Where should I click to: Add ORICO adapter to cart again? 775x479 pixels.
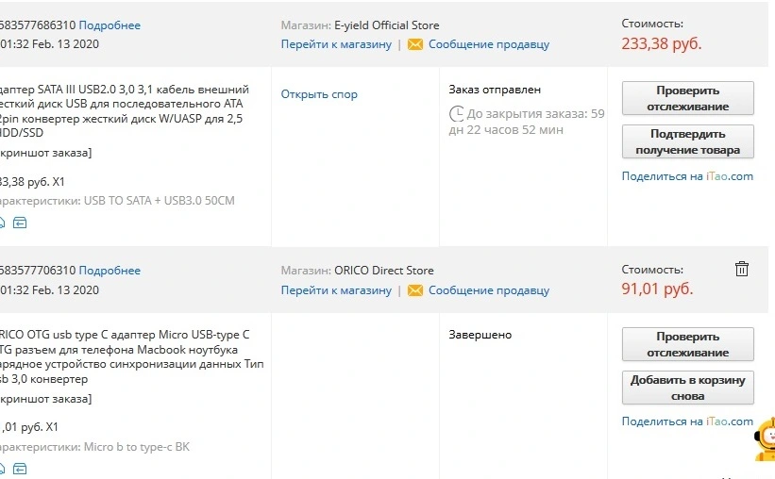tap(687, 388)
